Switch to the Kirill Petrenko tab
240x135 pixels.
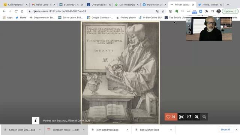(15, 5)
